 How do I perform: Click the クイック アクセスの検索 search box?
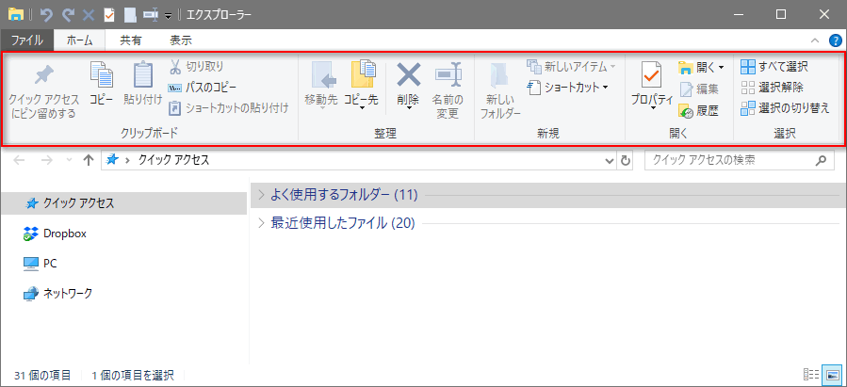click(730, 161)
